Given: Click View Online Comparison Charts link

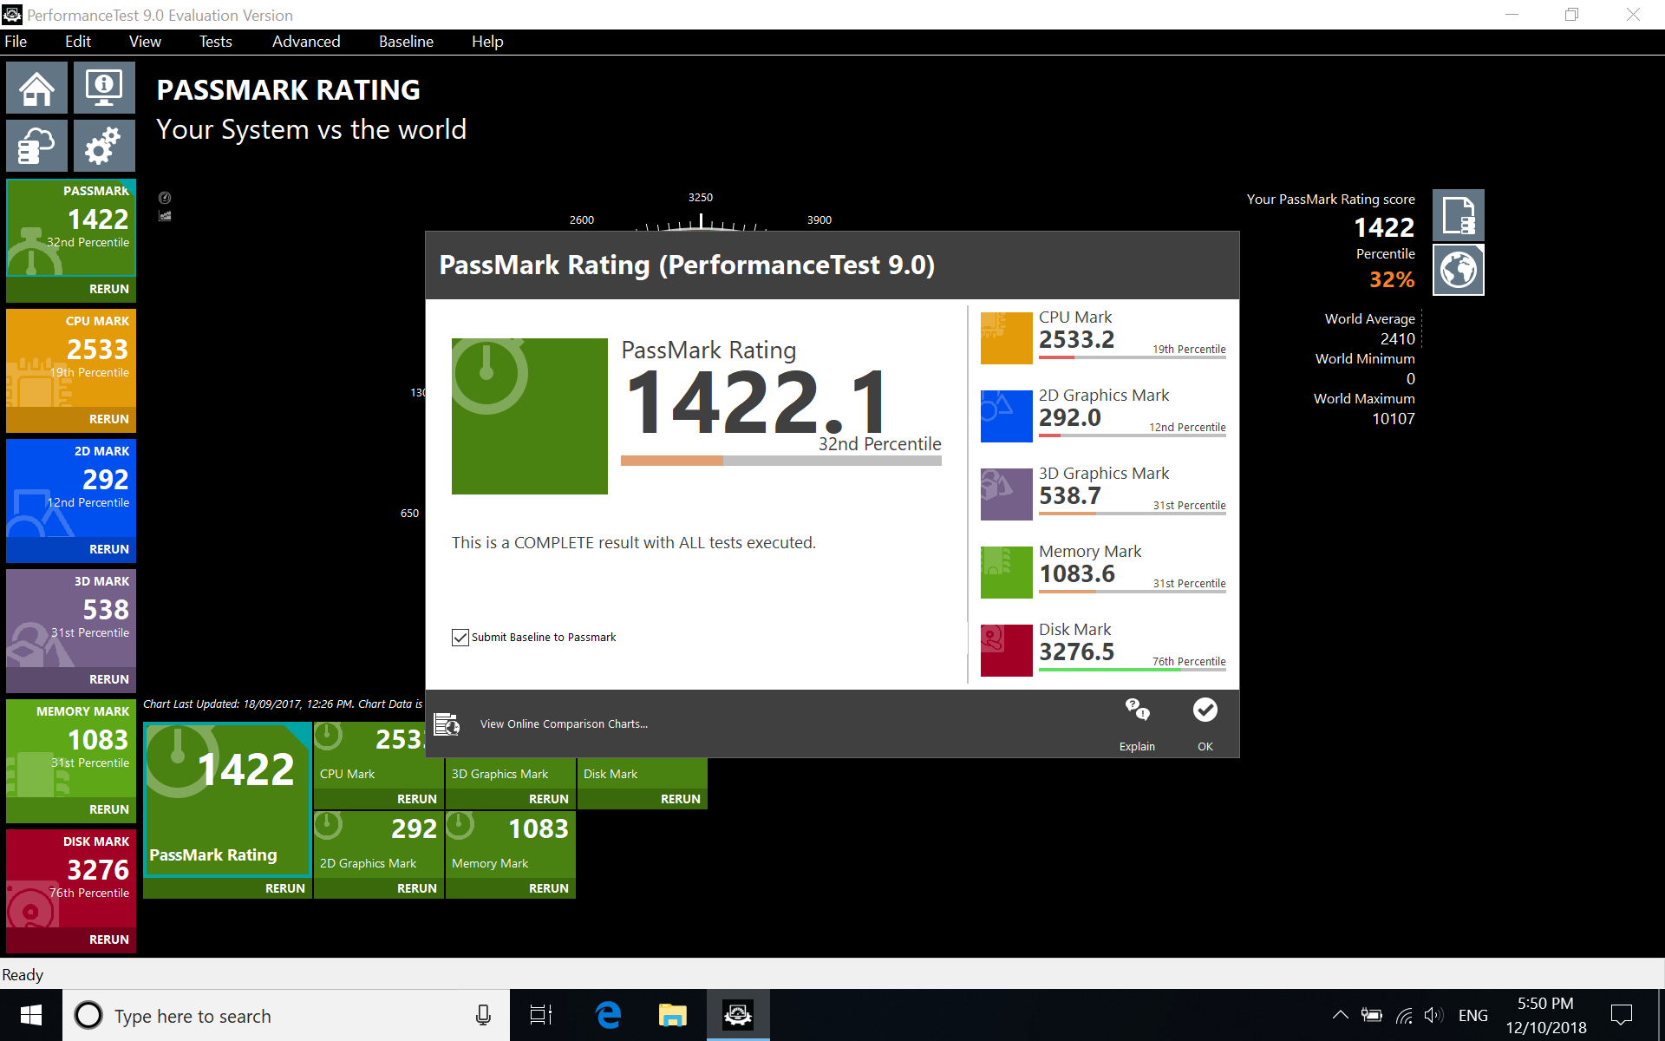Looking at the screenshot, I should 564,724.
